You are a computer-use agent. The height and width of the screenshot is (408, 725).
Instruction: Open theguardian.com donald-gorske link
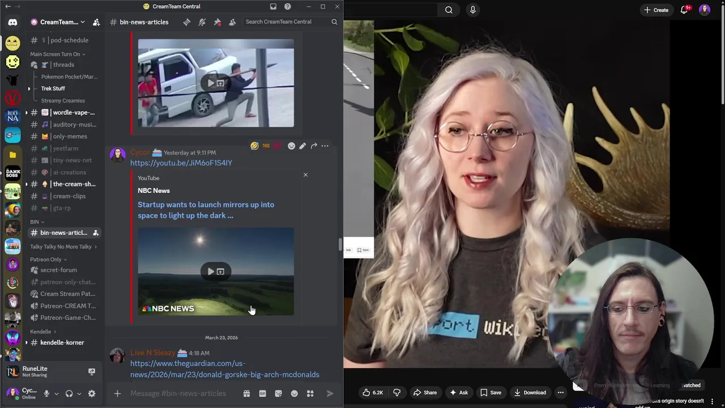coord(225,369)
